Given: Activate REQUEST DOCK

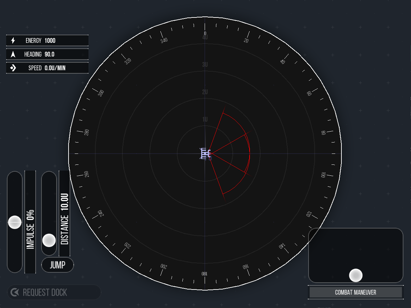Looking at the screenshot, I should point(53,292).
